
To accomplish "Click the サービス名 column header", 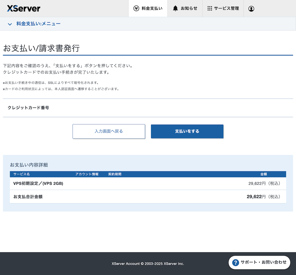I will [21, 174].
